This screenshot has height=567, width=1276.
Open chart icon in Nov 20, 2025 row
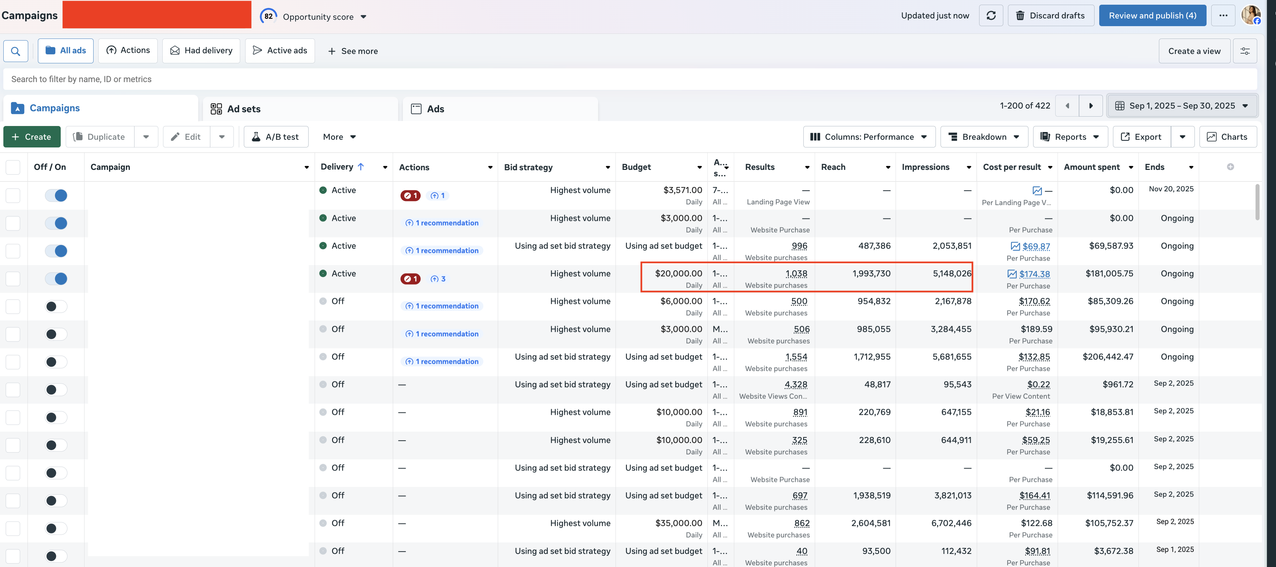pyautogui.click(x=1037, y=190)
